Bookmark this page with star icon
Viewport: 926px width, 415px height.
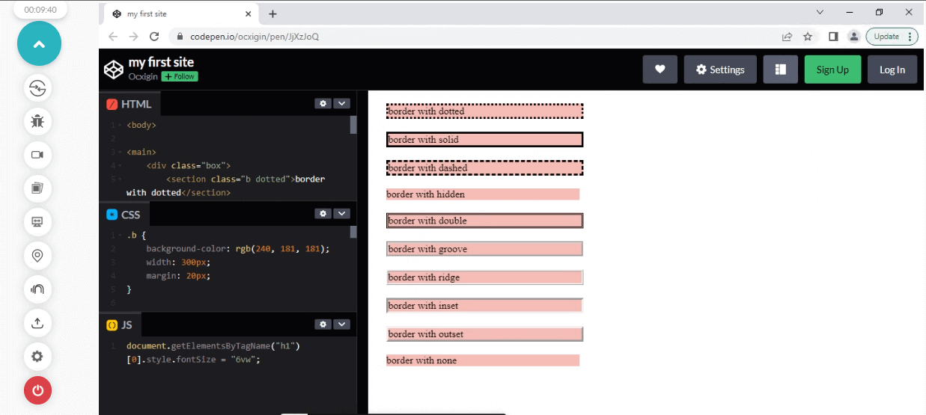(808, 36)
